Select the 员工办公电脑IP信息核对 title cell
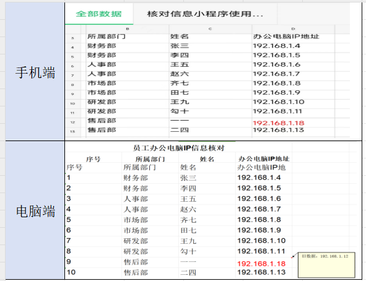 click(178, 147)
